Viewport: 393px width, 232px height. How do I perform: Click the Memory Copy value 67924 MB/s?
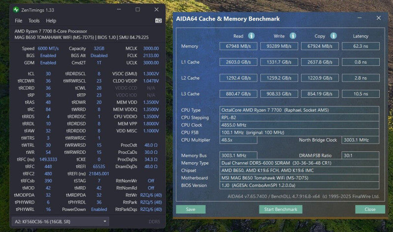tap(320, 46)
